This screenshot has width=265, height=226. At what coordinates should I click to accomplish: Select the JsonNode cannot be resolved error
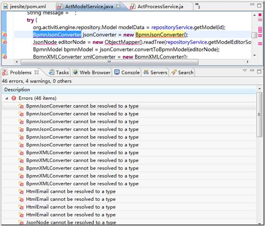129,222
